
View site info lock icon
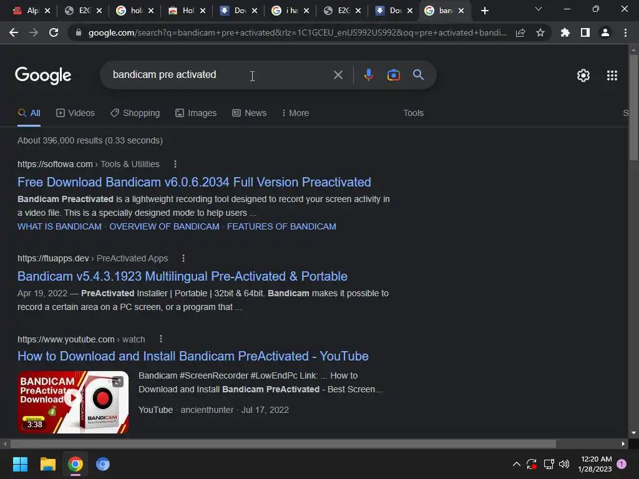[79, 32]
